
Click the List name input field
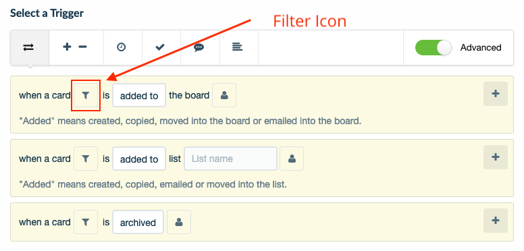230,159
